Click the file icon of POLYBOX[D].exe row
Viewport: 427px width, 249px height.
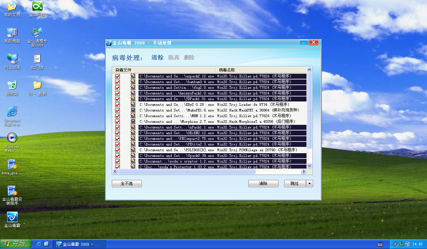tap(133, 150)
